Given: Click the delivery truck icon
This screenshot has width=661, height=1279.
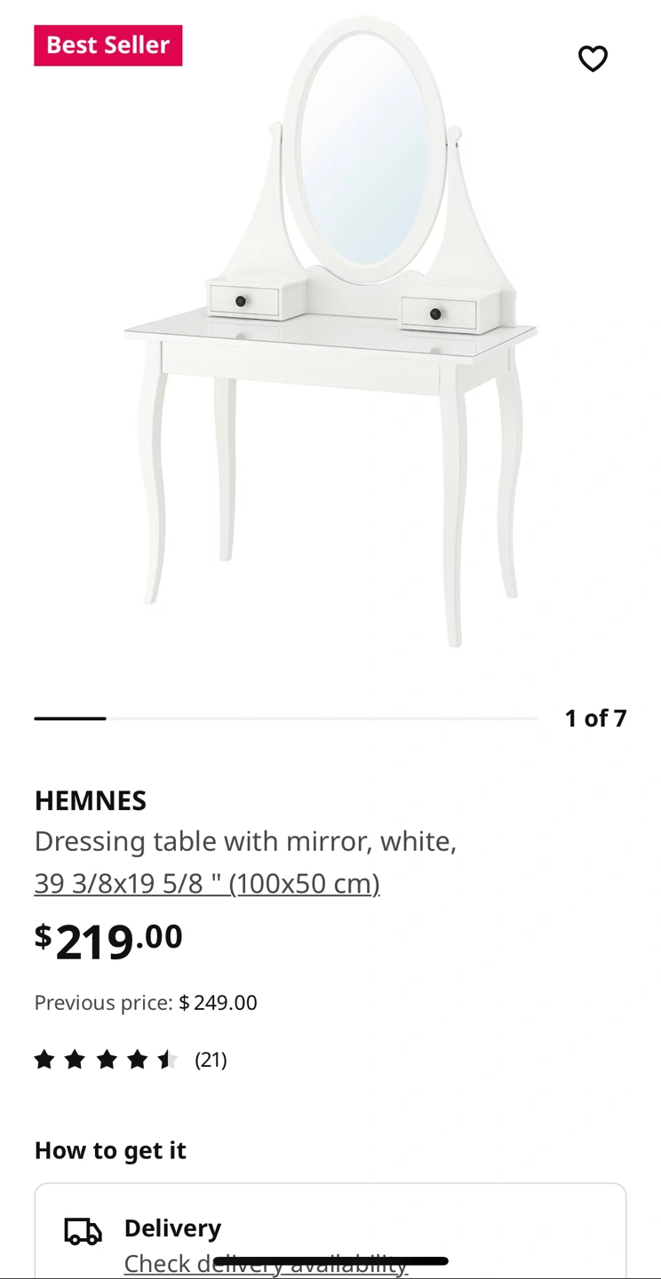Looking at the screenshot, I should [x=83, y=1231].
